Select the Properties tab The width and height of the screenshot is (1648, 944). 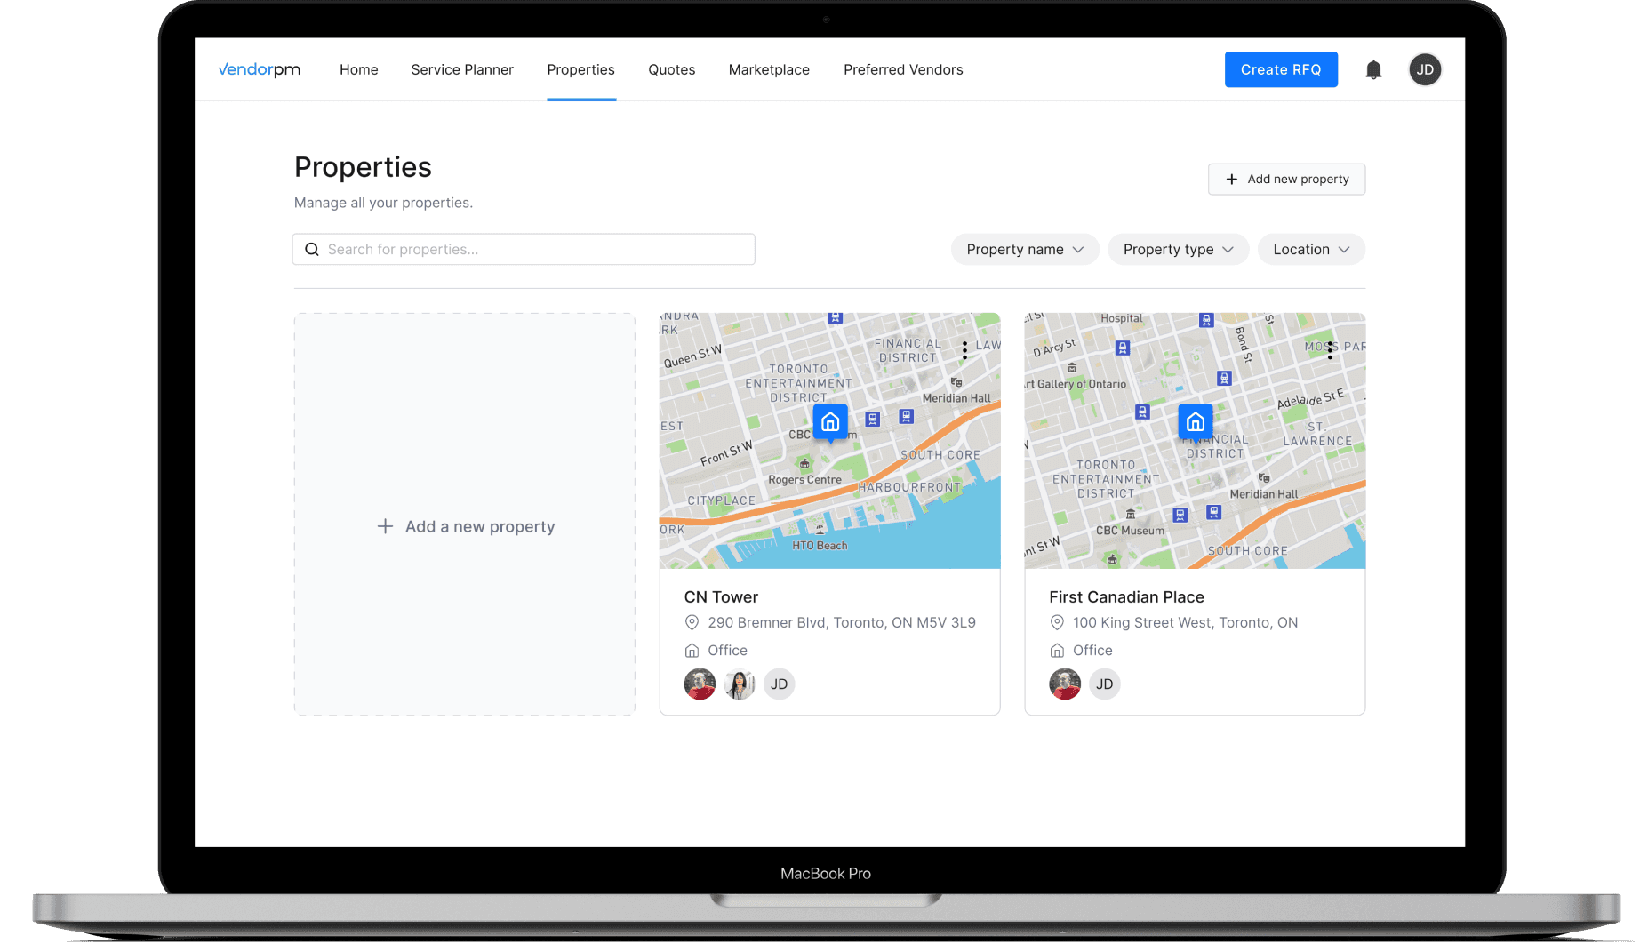pos(581,69)
